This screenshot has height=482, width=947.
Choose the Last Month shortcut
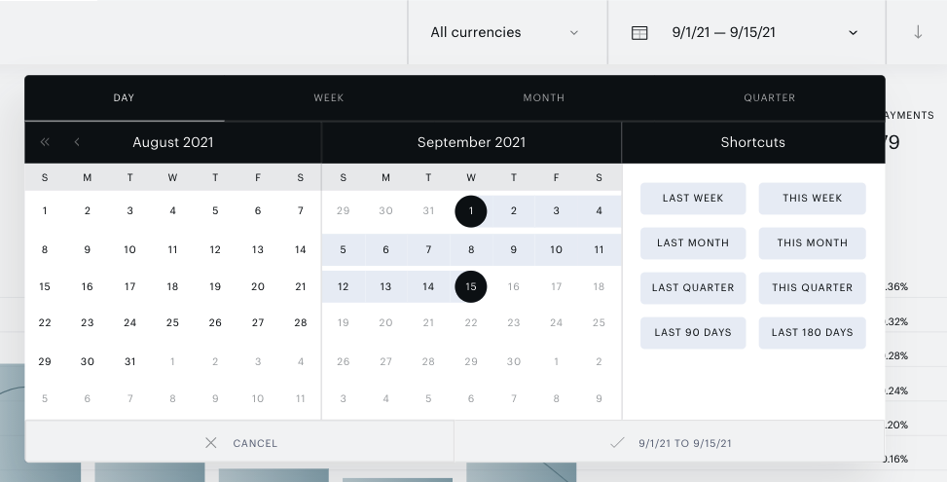click(x=693, y=242)
